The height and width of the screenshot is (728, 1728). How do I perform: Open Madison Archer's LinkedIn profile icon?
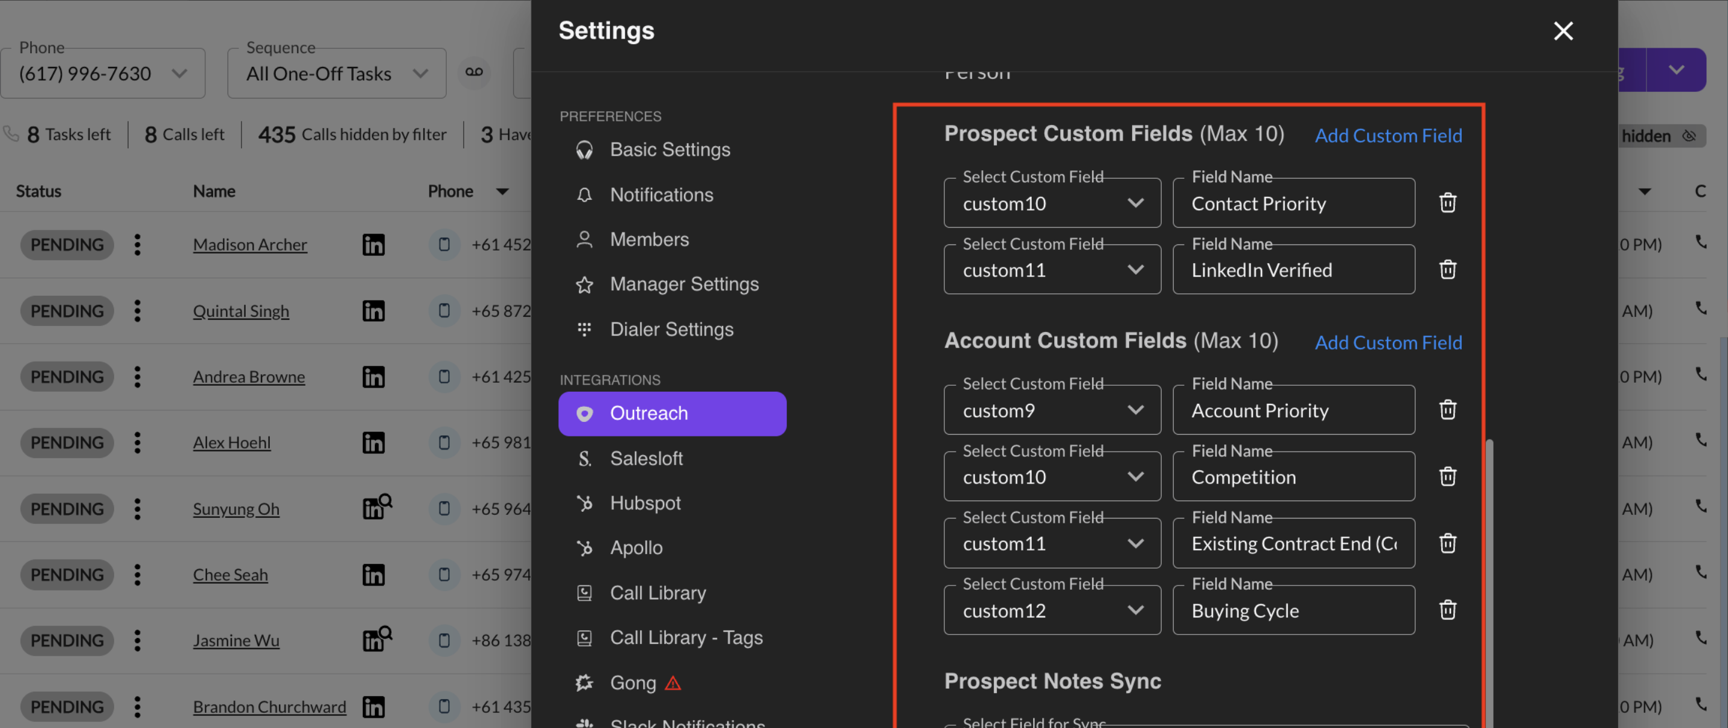tap(374, 245)
